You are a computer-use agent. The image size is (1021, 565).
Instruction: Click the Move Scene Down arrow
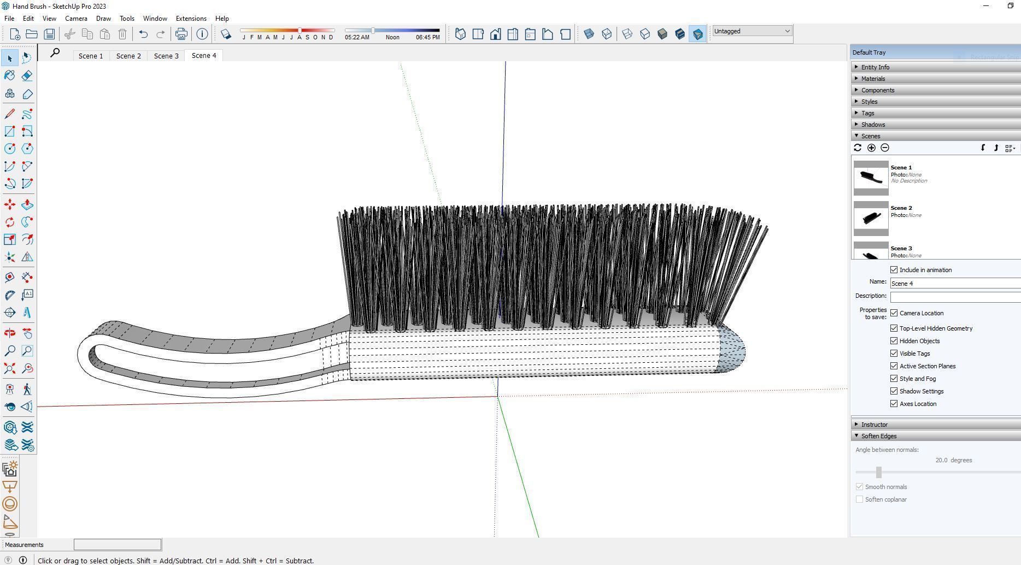(x=983, y=148)
